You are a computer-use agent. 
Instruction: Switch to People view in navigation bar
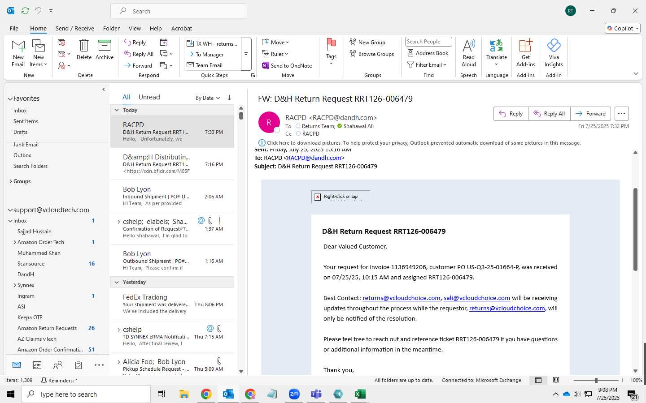coord(57,365)
